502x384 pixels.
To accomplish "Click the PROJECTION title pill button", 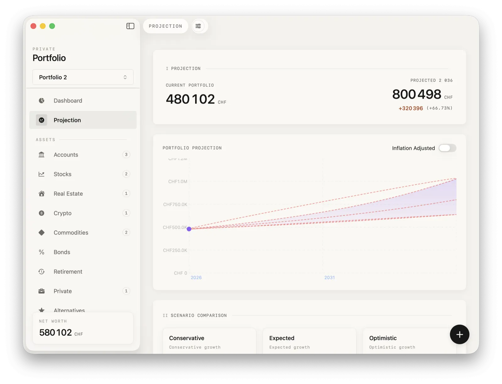I will pyautogui.click(x=165, y=26).
